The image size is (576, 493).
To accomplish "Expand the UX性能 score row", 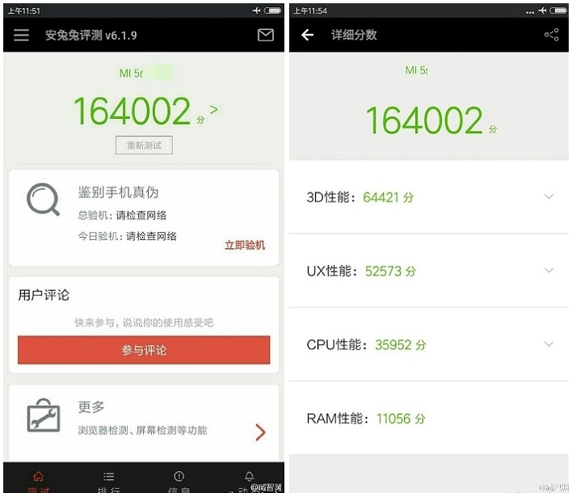I will pos(429,271).
